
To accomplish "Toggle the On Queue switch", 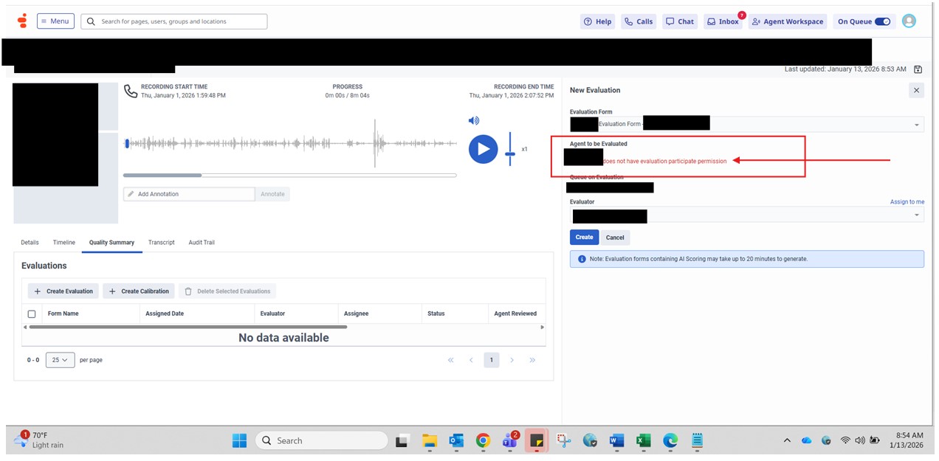I will [x=882, y=21].
